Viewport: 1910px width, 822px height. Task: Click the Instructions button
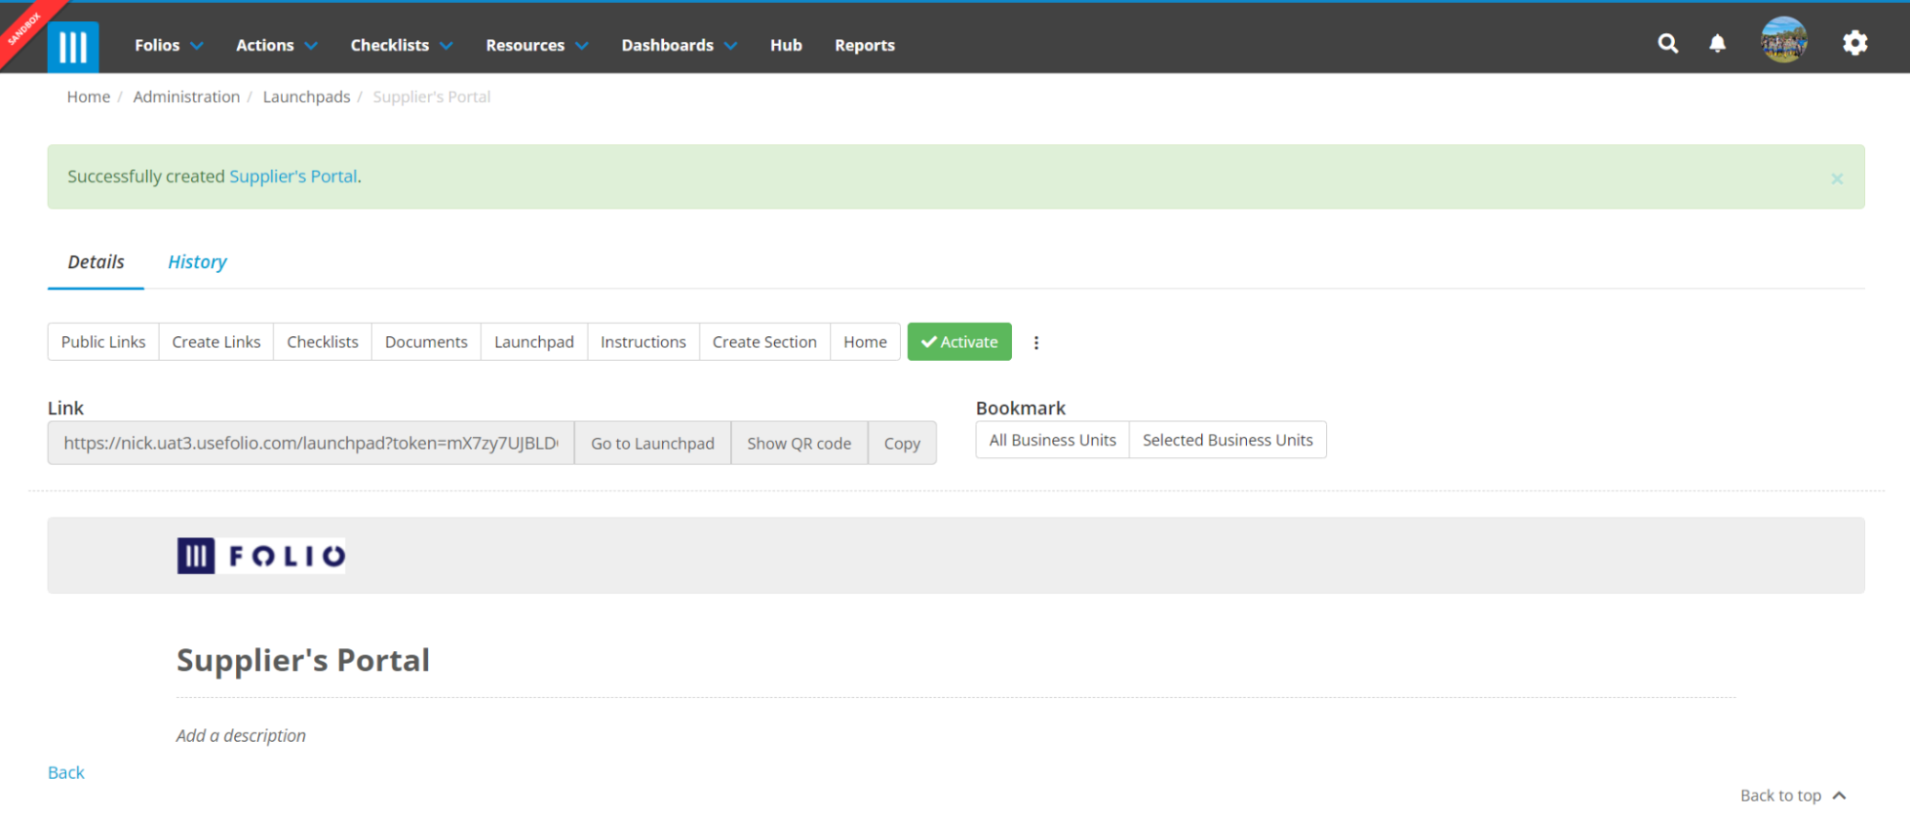coord(643,342)
